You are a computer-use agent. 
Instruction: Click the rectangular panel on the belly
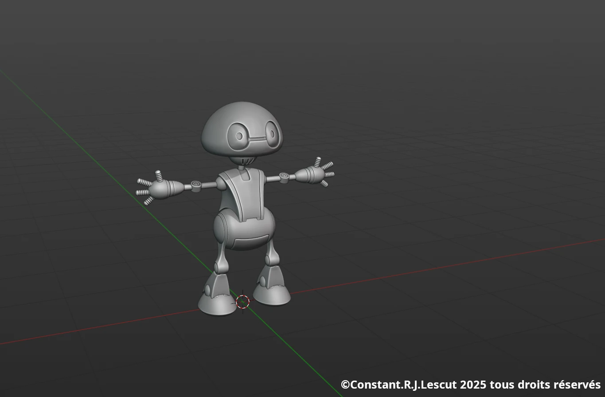pos(250,243)
